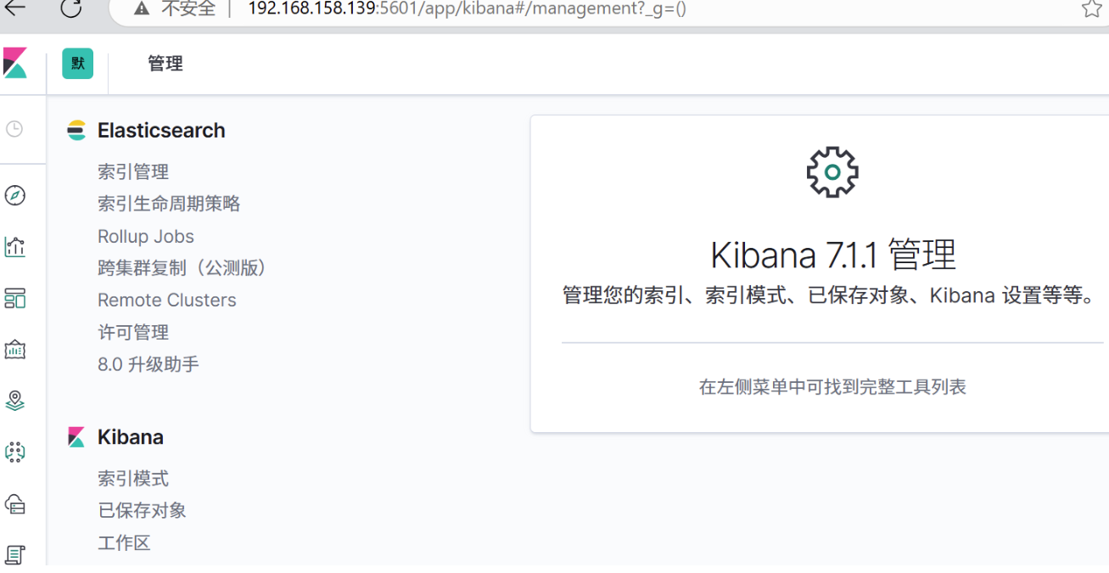Click the Elasticsearch section heading
The image size is (1109, 573).
tap(161, 130)
